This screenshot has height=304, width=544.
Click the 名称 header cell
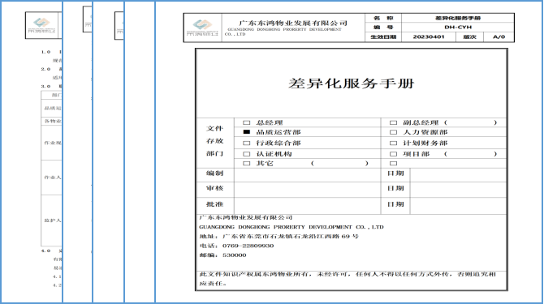coord(383,18)
